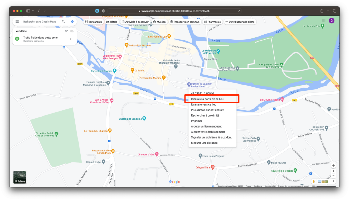Choose Itinéraire à partir de ce lieu
The image size is (349, 200).
pos(212,99)
